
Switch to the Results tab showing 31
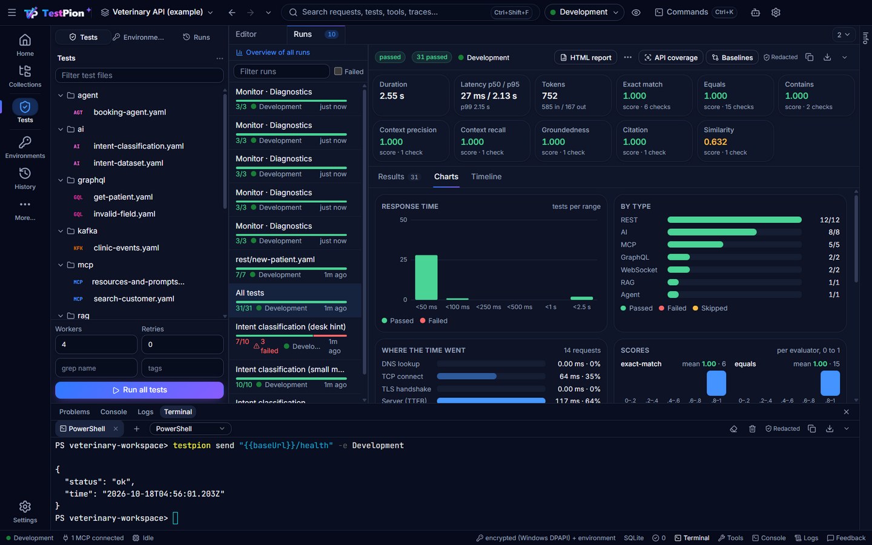click(x=398, y=177)
